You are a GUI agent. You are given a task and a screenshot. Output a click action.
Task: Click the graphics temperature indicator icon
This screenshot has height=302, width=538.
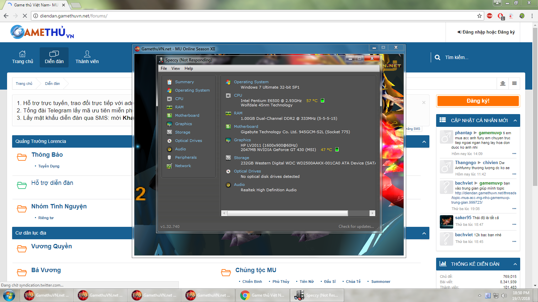tap(337, 150)
